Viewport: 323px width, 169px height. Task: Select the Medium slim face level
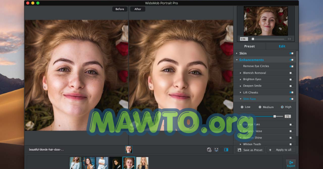tap(260, 107)
